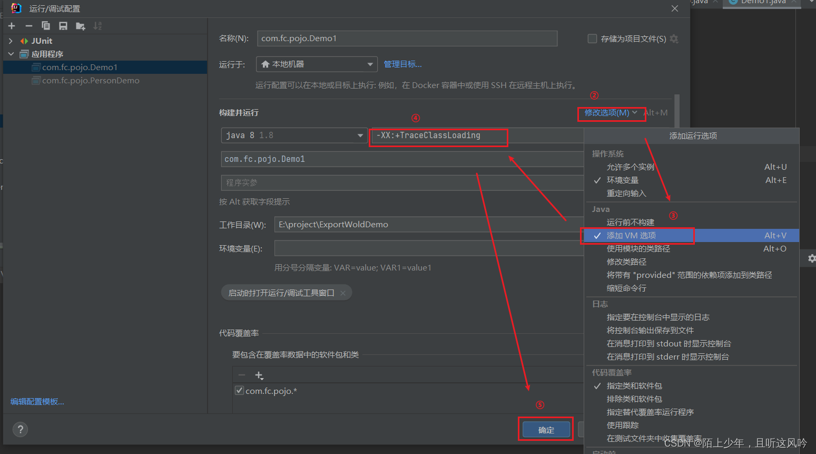816x454 pixels.
Task: Open 编辑配置模板 link
Action: (37, 402)
